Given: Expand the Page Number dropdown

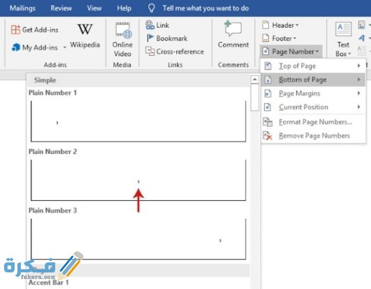Looking at the screenshot, I should click(290, 52).
